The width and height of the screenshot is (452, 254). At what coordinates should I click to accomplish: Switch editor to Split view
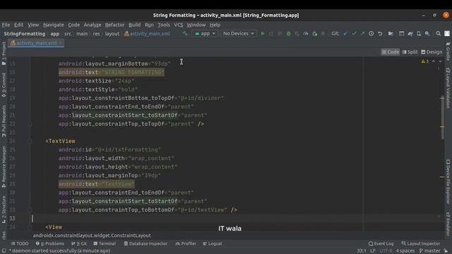coord(410,52)
